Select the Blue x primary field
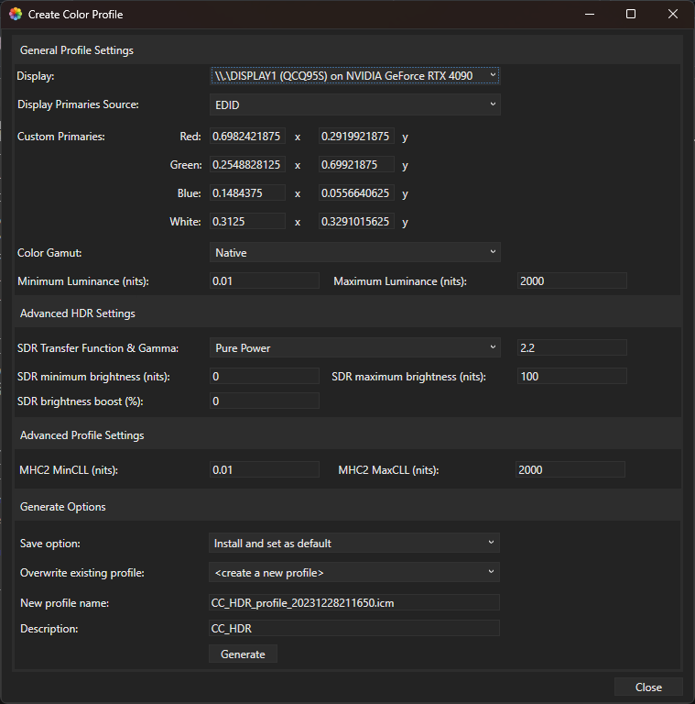 pos(247,193)
